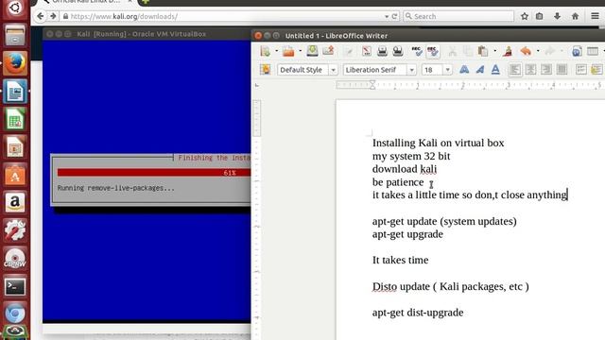Click the Edit mode pencil icon
The height and width of the screenshot is (340, 605).
349,51
